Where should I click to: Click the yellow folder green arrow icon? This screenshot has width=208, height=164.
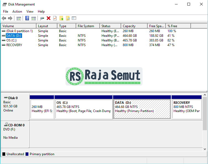pos(62,18)
